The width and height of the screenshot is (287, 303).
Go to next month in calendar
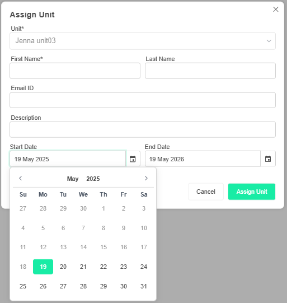(x=146, y=178)
